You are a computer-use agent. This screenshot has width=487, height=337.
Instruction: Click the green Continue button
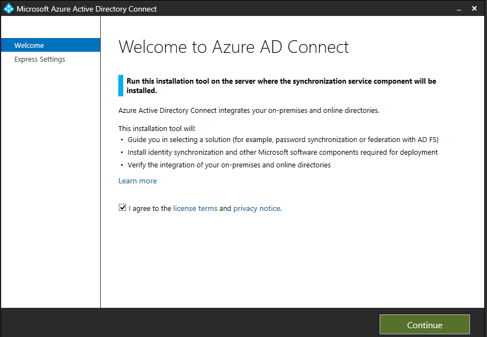coord(425,325)
